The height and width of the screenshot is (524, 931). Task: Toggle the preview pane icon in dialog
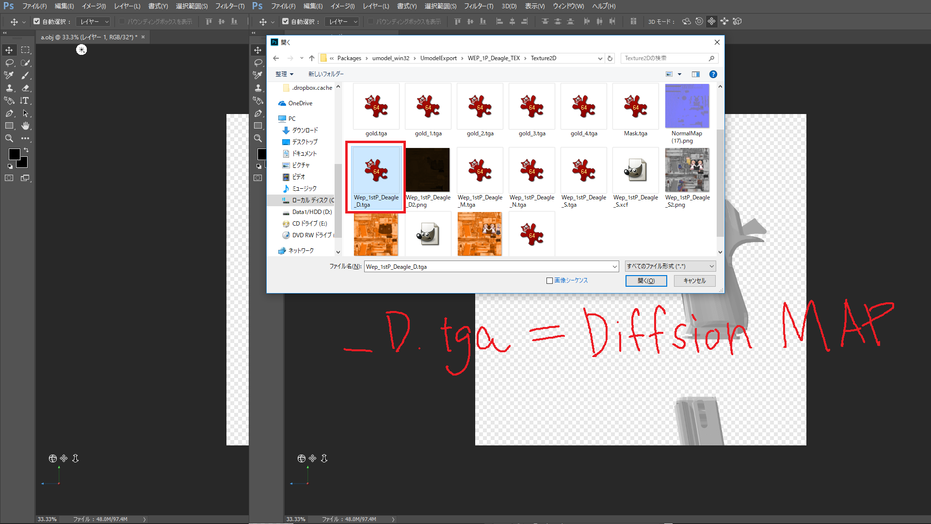[696, 74]
